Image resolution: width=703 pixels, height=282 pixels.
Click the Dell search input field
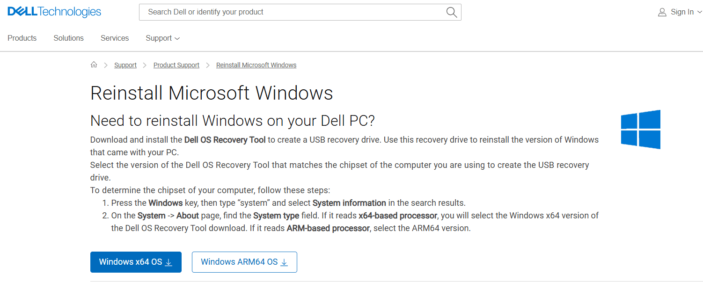281,12
